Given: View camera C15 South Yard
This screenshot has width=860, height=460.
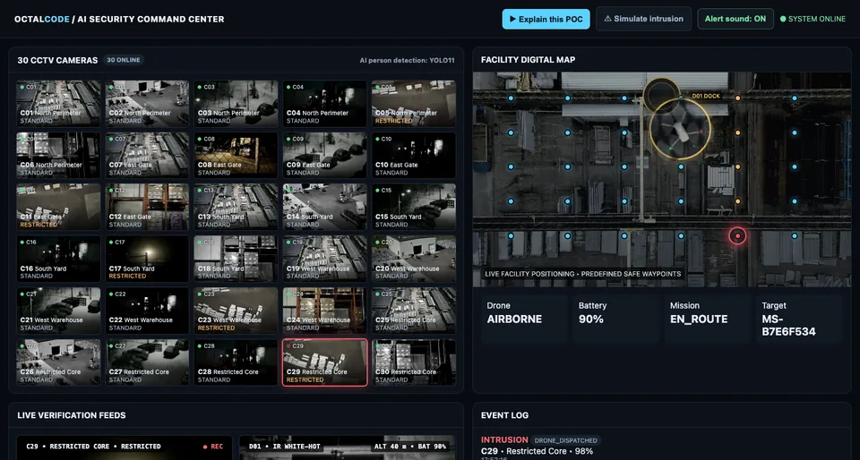Looking at the screenshot, I should (414, 207).
